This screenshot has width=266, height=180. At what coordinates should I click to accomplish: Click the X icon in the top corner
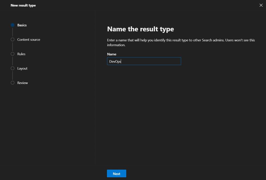click(261, 5)
